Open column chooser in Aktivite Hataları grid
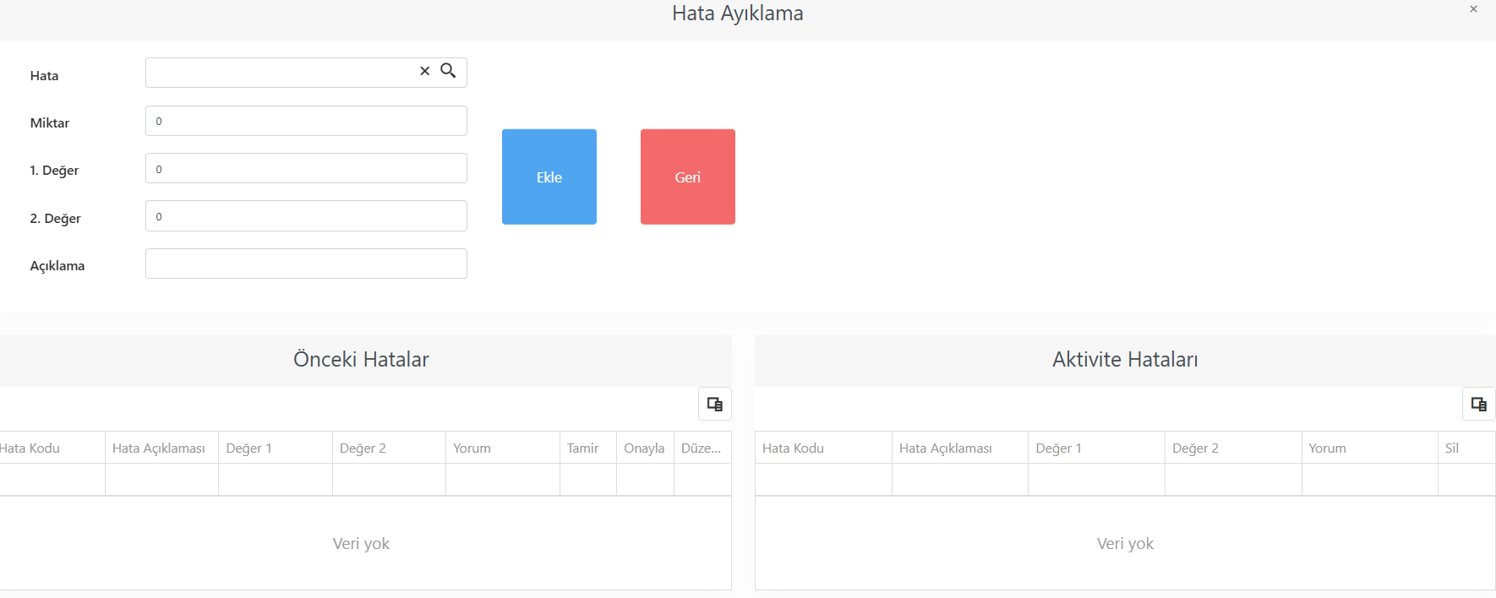Screen dimensions: 1496x598 1479,404
